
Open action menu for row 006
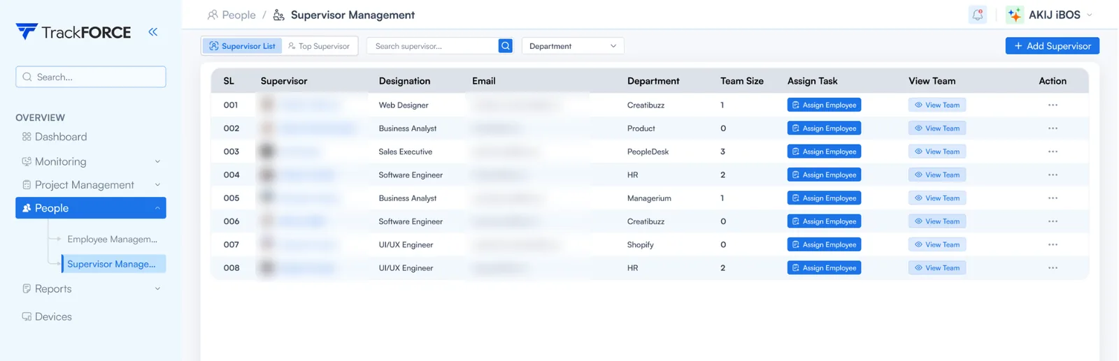tap(1053, 221)
